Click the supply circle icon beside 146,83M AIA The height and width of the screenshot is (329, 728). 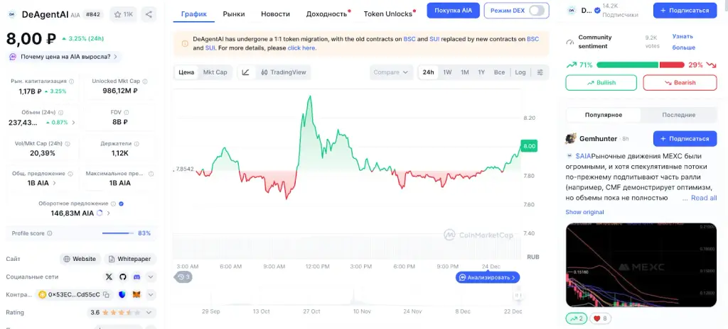(x=100, y=213)
